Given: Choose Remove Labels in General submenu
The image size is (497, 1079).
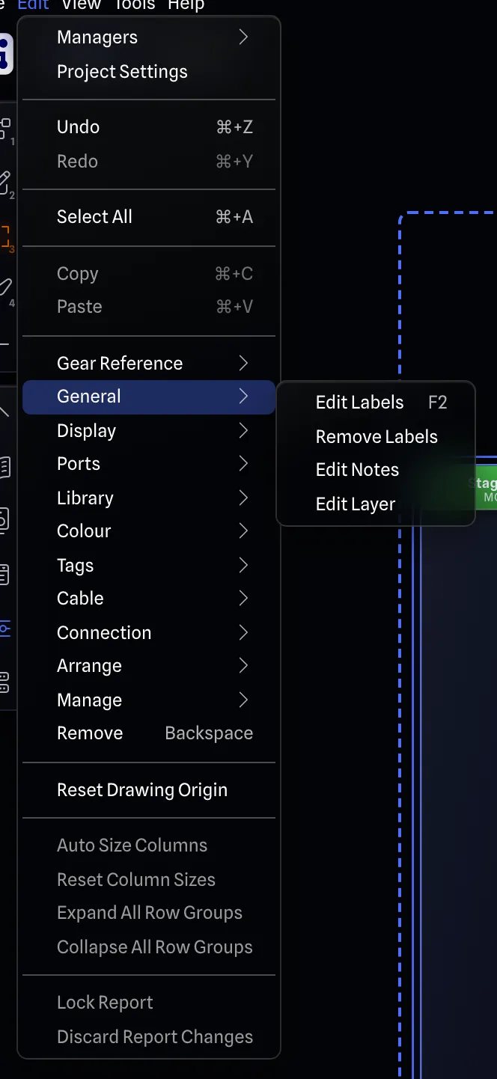Looking at the screenshot, I should tap(376, 437).
